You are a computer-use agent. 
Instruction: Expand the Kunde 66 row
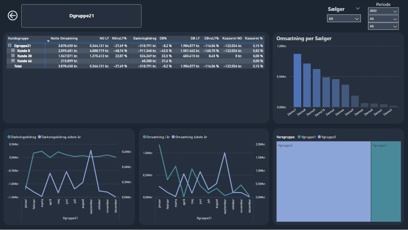point(13,61)
